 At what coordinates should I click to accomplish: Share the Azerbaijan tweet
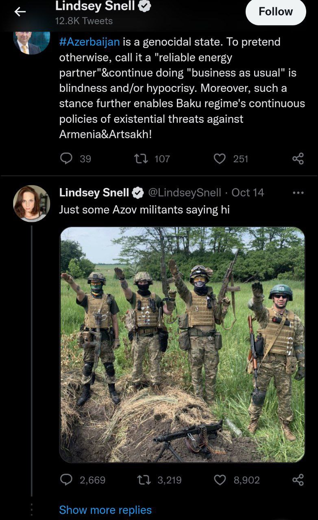click(298, 158)
